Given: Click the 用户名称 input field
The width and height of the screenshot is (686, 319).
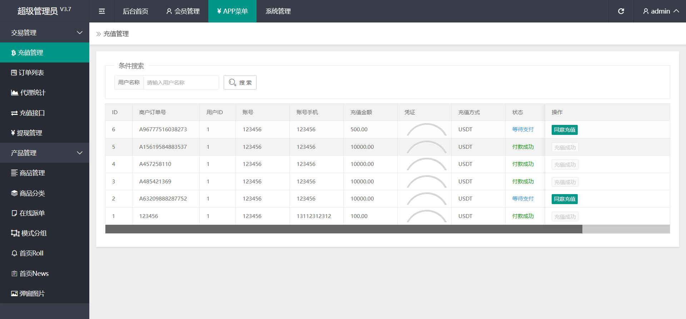Looking at the screenshot, I should tap(181, 82).
